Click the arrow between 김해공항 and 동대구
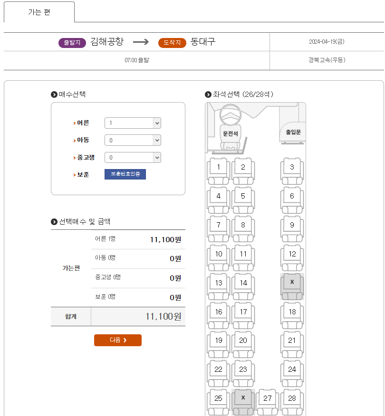385x416 pixels. click(141, 42)
